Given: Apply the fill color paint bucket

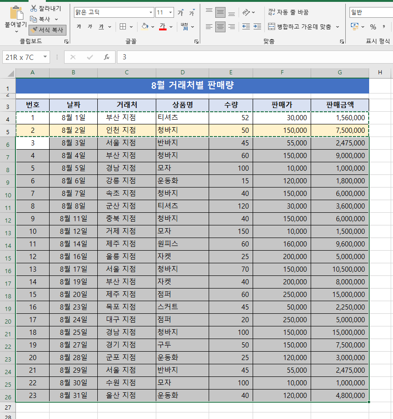Looking at the screenshot, I should 145,27.
